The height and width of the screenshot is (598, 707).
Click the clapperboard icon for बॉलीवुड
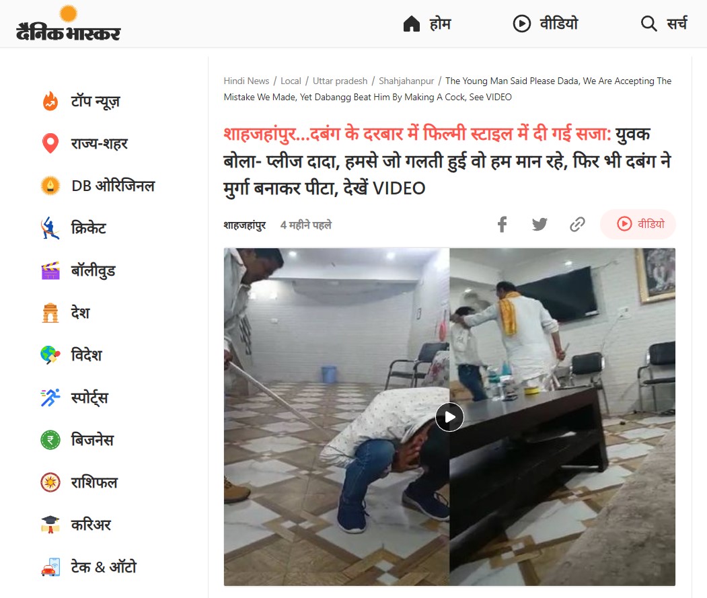click(50, 270)
